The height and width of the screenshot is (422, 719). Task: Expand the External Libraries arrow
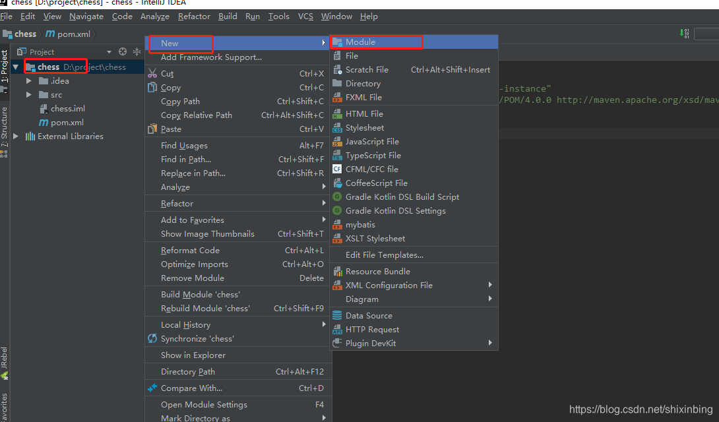coord(16,136)
